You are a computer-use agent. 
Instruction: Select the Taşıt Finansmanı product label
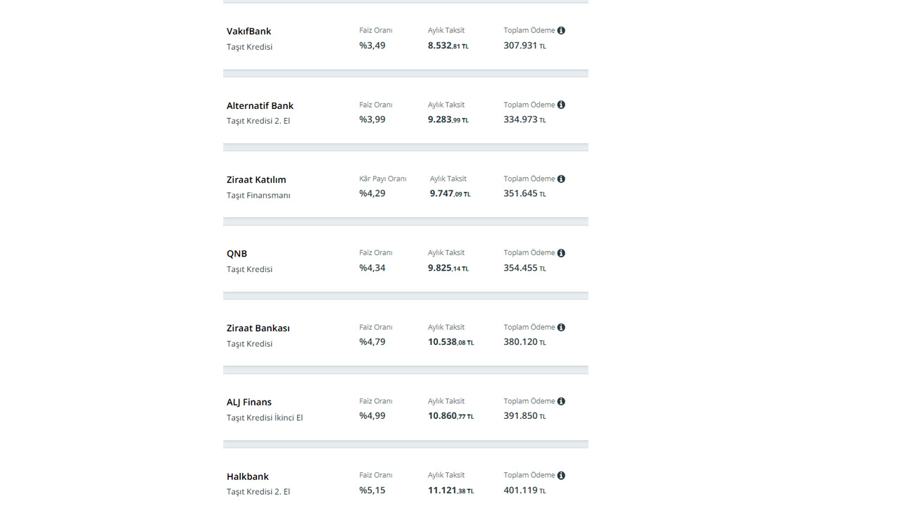[258, 195]
